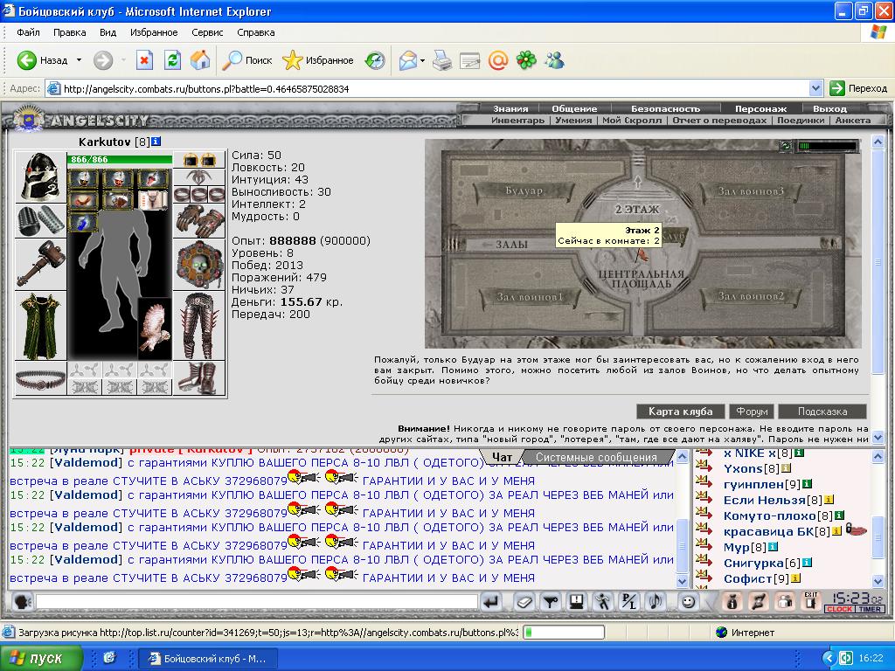Switch to CLOCK mode under time display

(840, 609)
